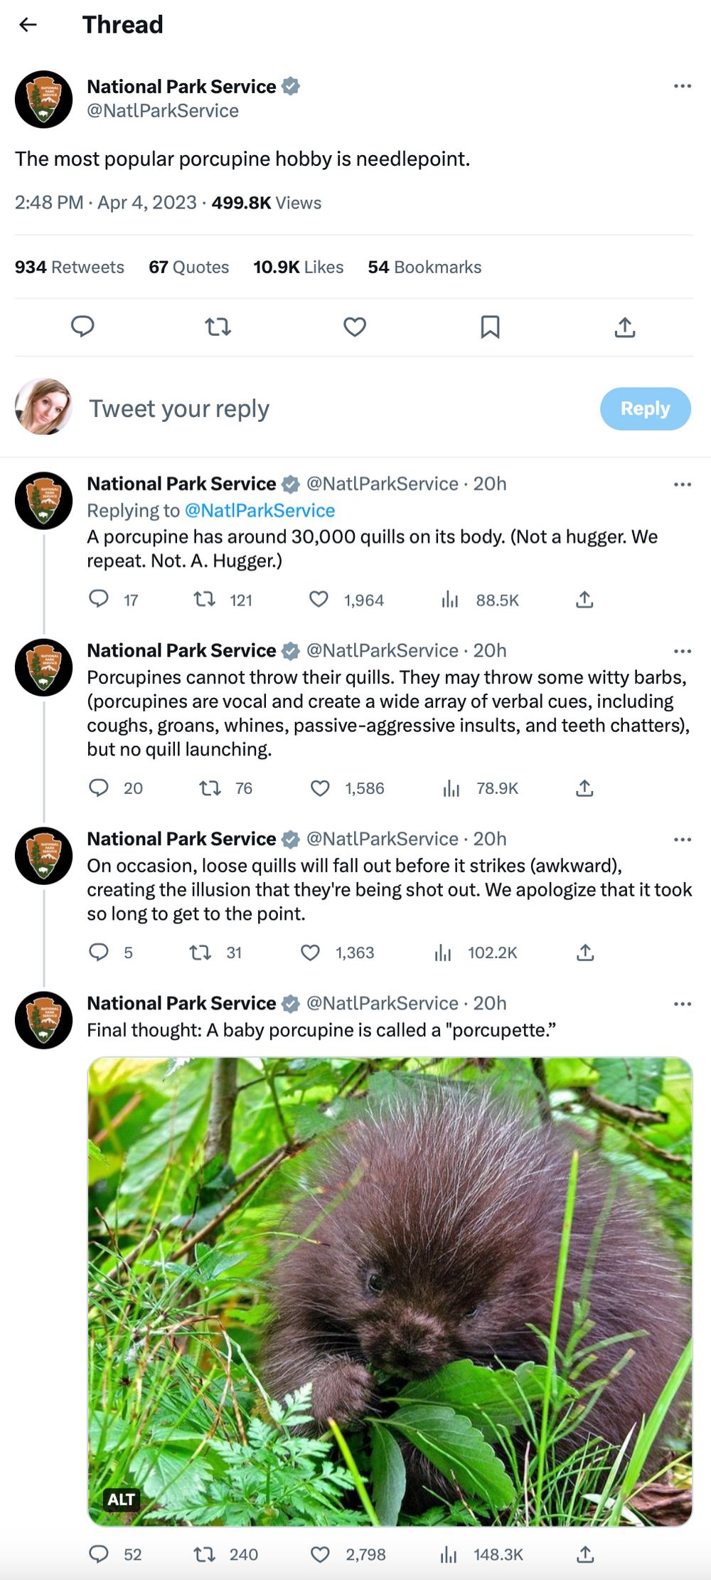Open analytics for the 30,000 quills tweet
711x1580 pixels.
tap(449, 600)
